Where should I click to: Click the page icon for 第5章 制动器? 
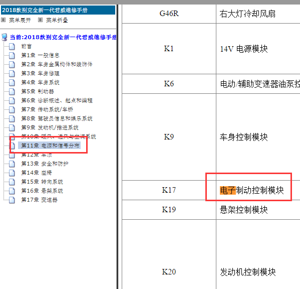point(12,91)
